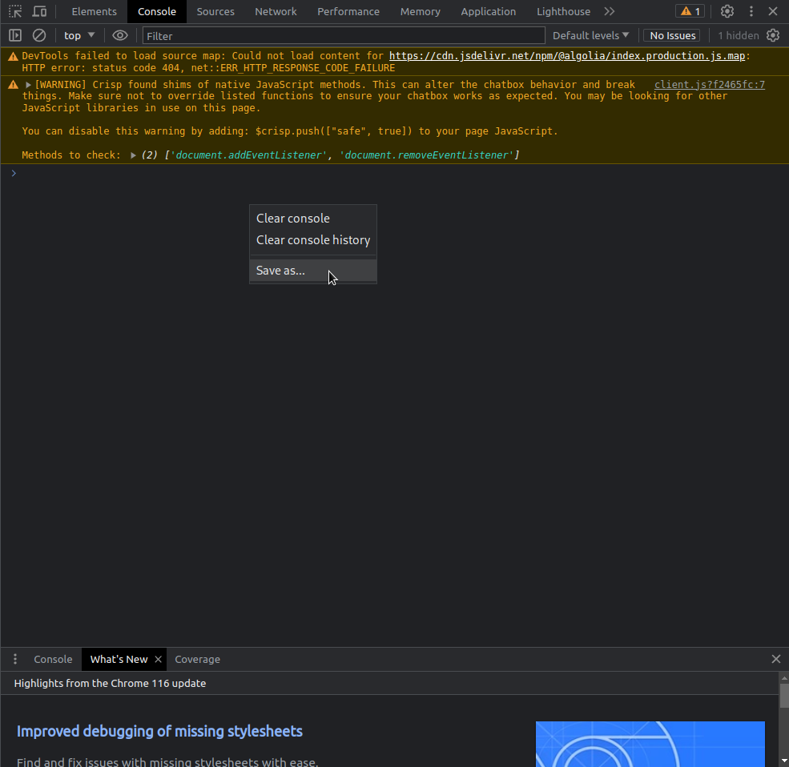The image size is (789, 767).
Task: Focus the console Filter input field
Action: click(344, 36)
